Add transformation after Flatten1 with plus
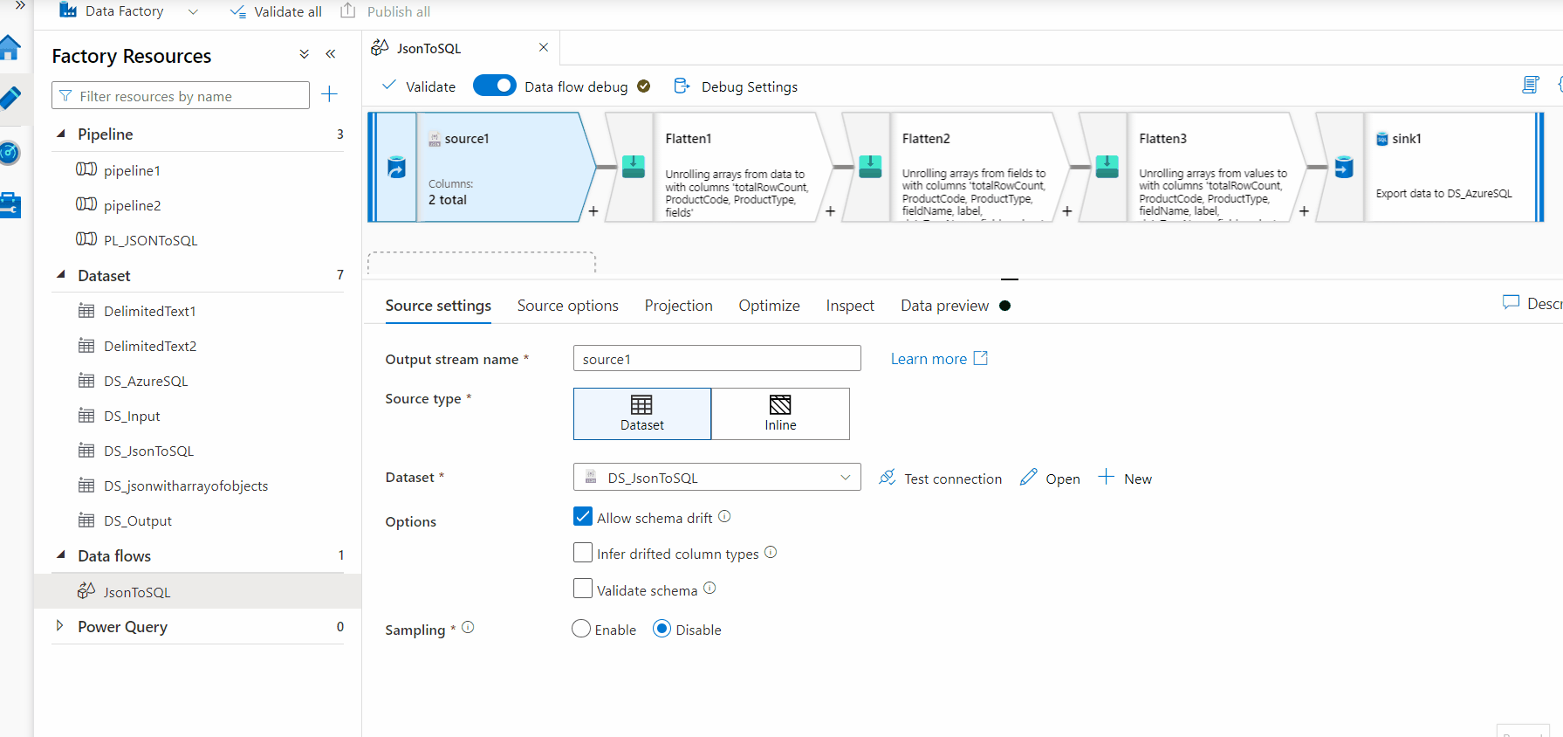1563x737 pixels. click(x=830, y=211)
